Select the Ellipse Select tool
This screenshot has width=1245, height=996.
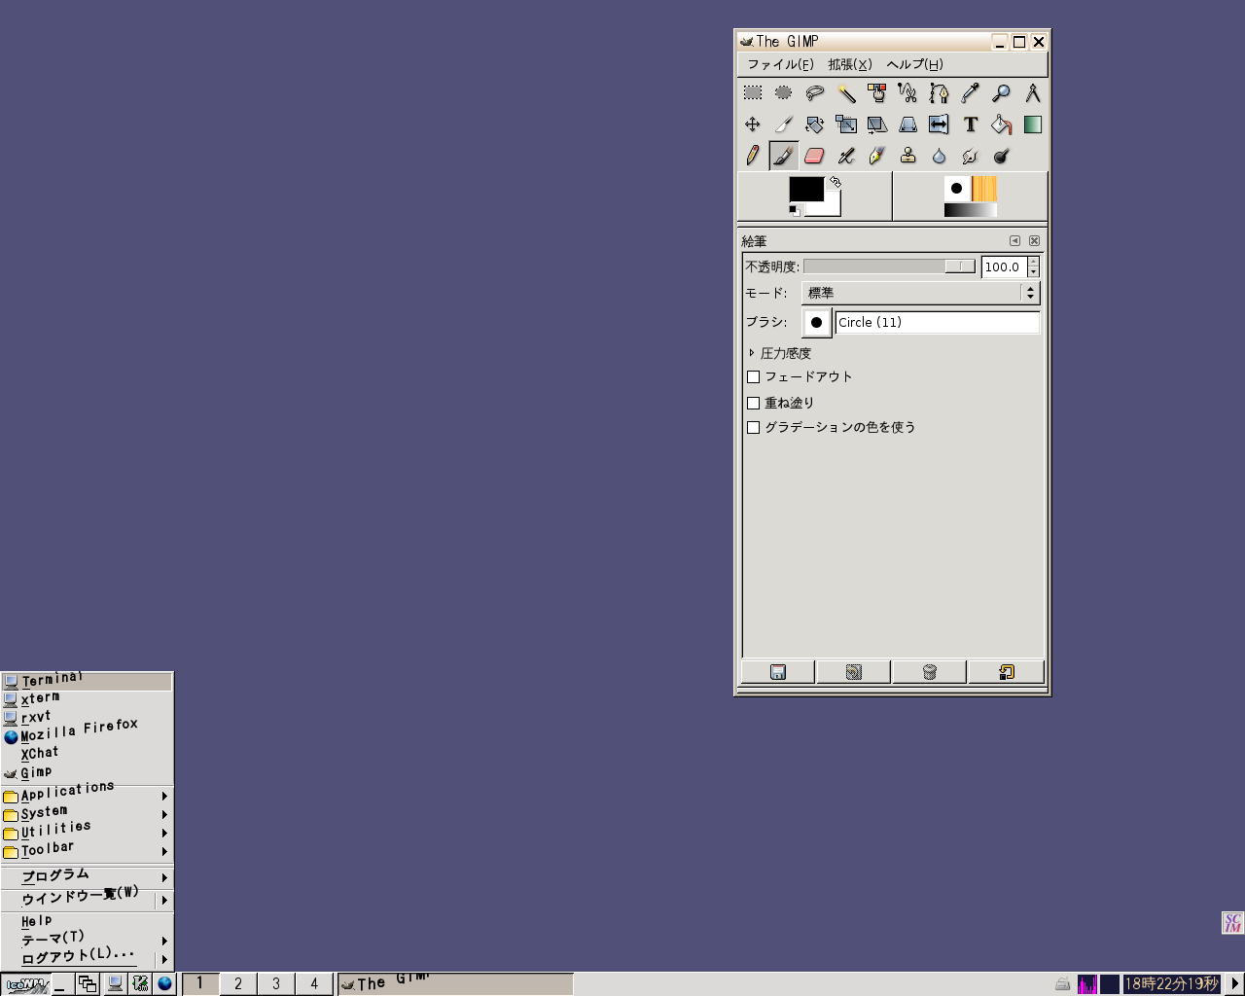(x=784, y=93)
